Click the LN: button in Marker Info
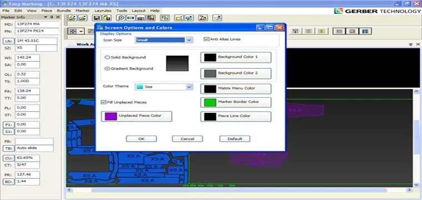 [x=9, y=42]
